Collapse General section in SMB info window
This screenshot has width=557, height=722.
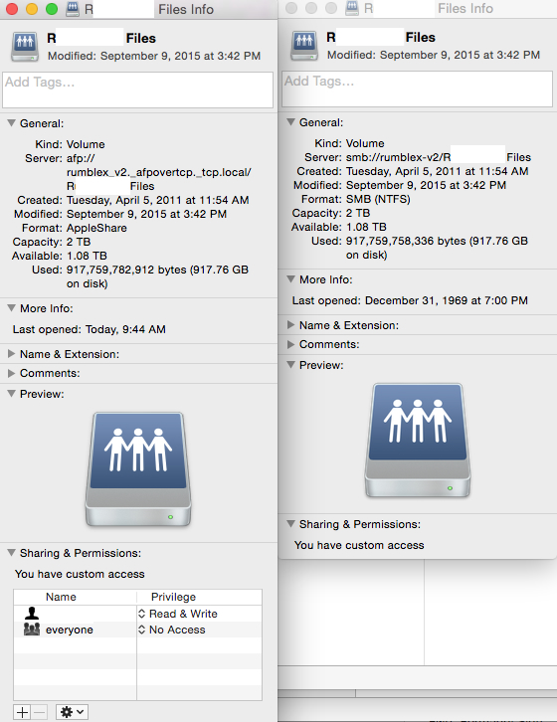[290, 122]
